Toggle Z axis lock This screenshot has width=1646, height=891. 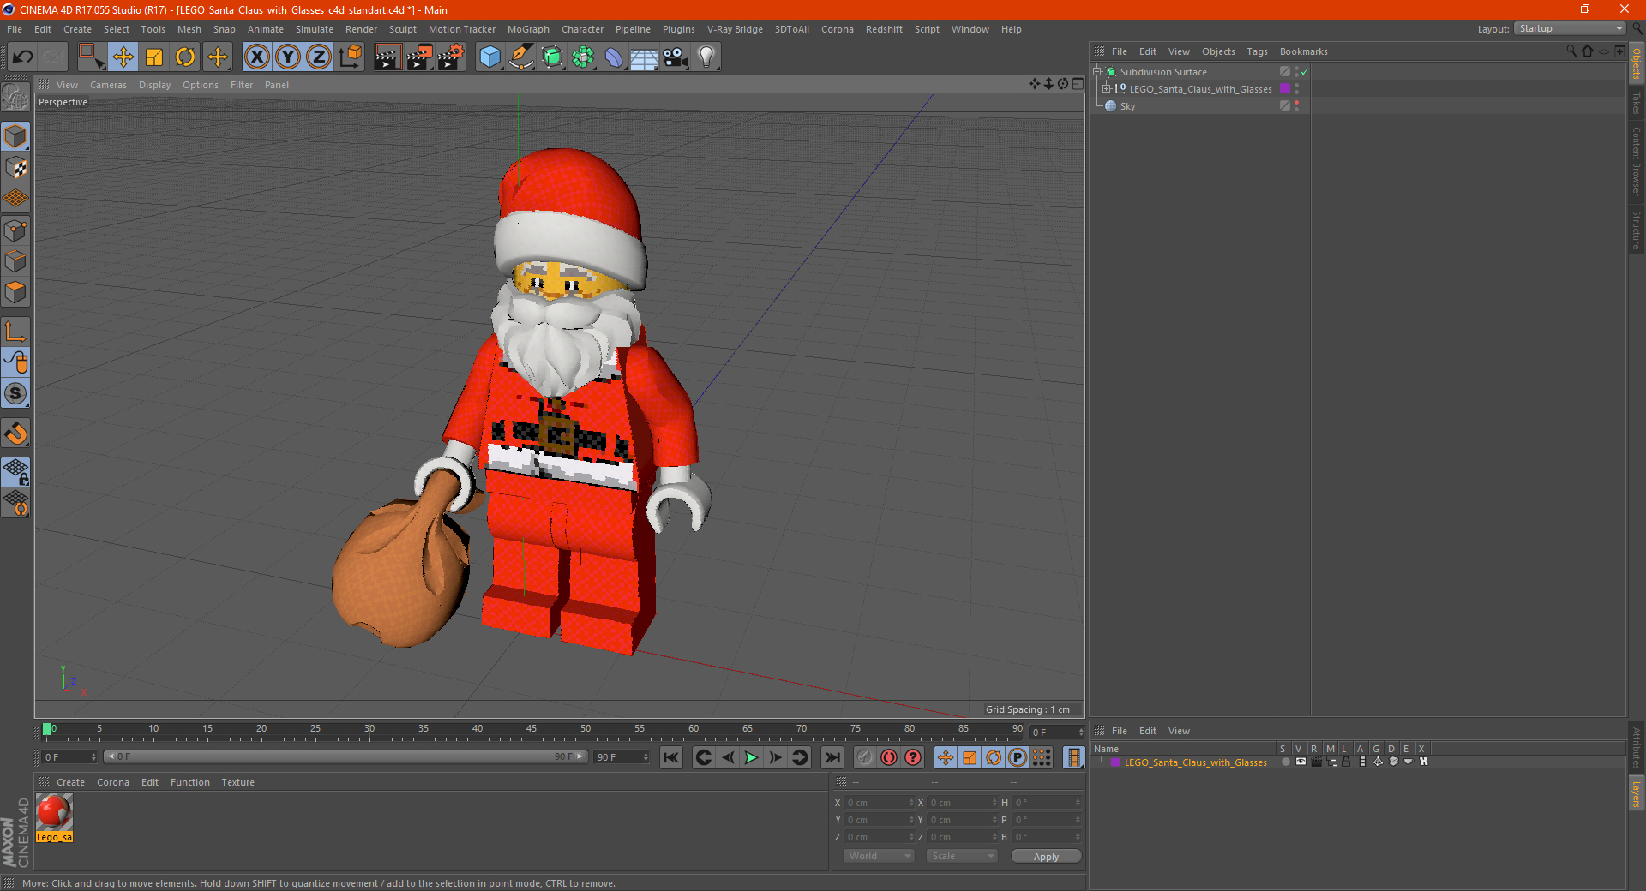pos(319,57)
